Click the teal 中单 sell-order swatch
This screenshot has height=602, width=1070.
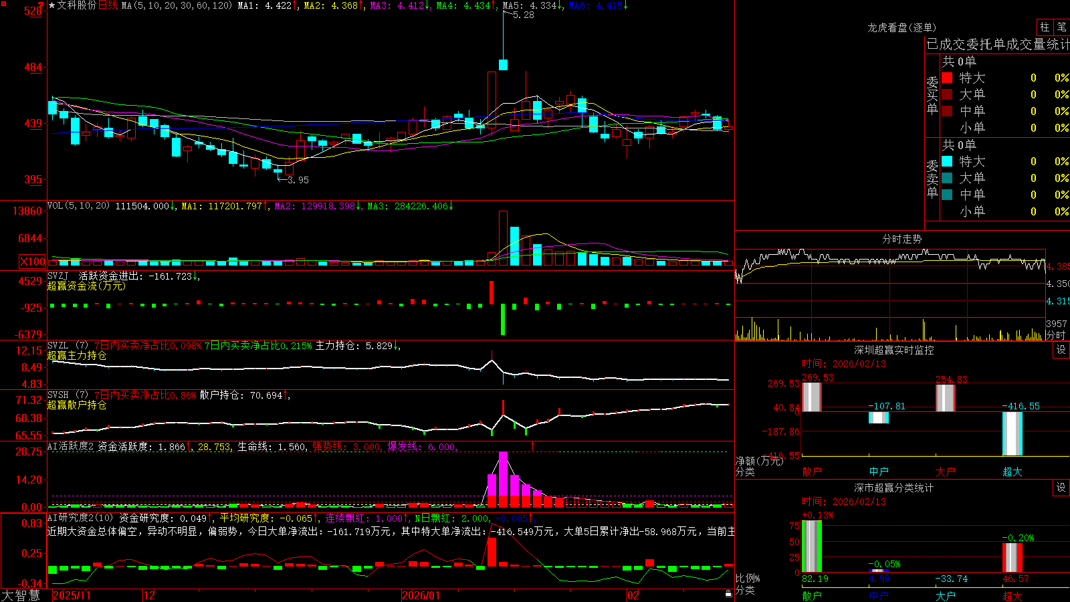[947, 195]
